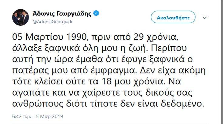Viewport: 223px width, 124px height.
Task: Open the tweet options chevron menu
Action: click(205, 18)
